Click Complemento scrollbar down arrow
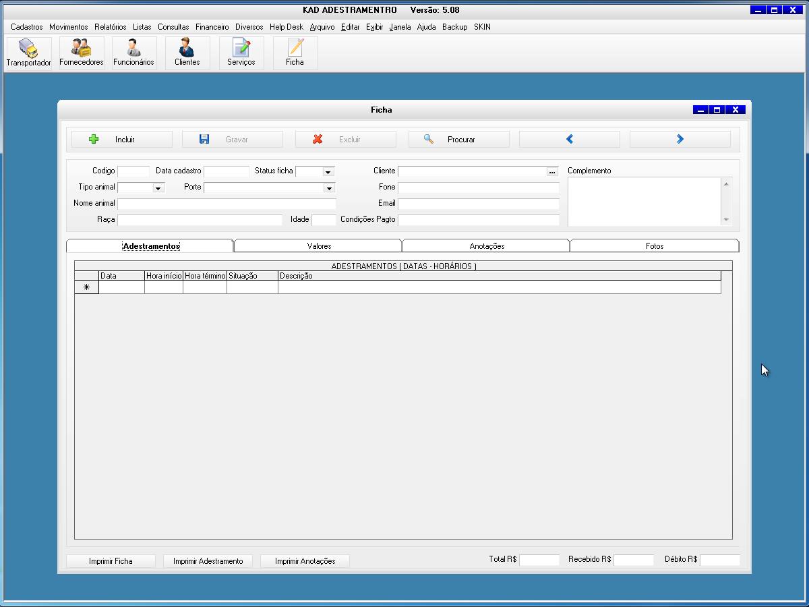Screen dimensions: 809x607 click(726, 220)
